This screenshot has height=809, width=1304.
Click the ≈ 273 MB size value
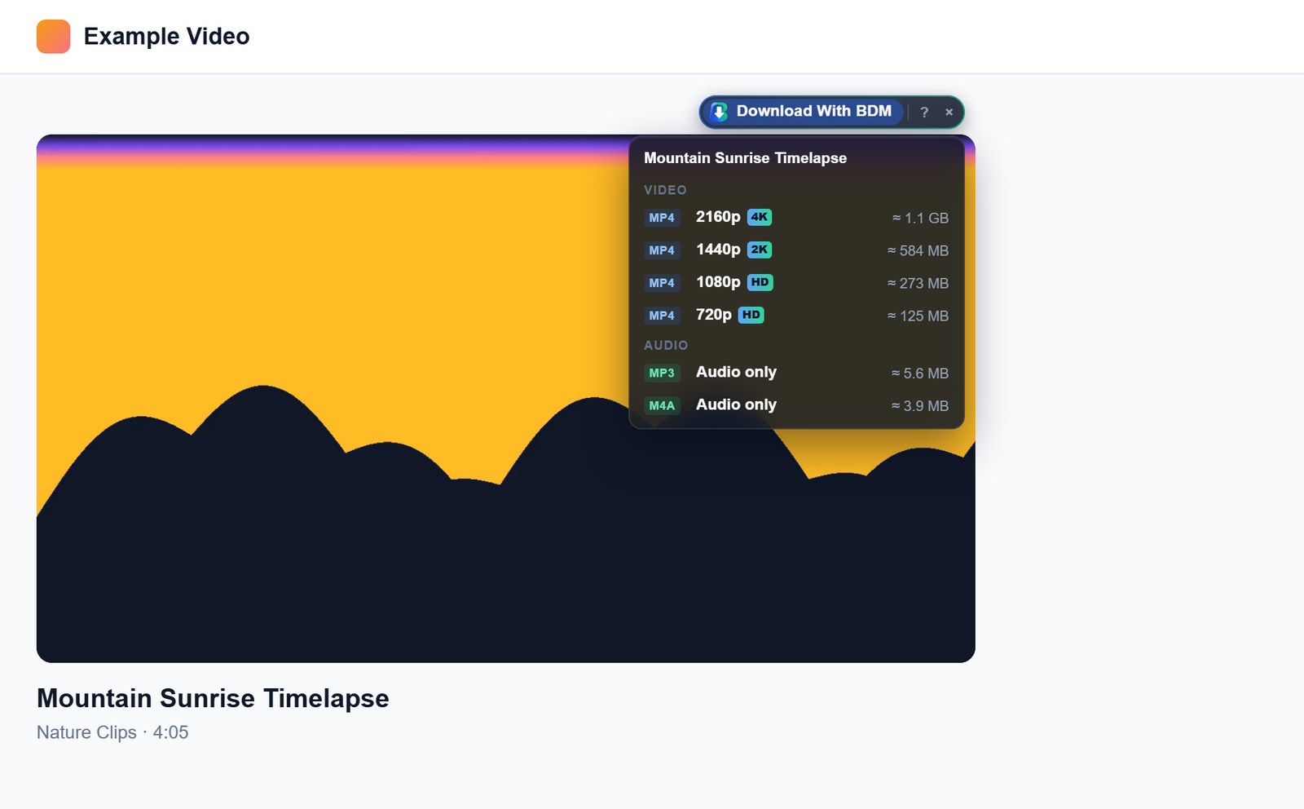pos(918,283)
